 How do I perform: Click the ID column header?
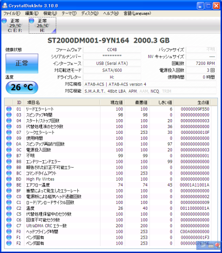point(19,102)
